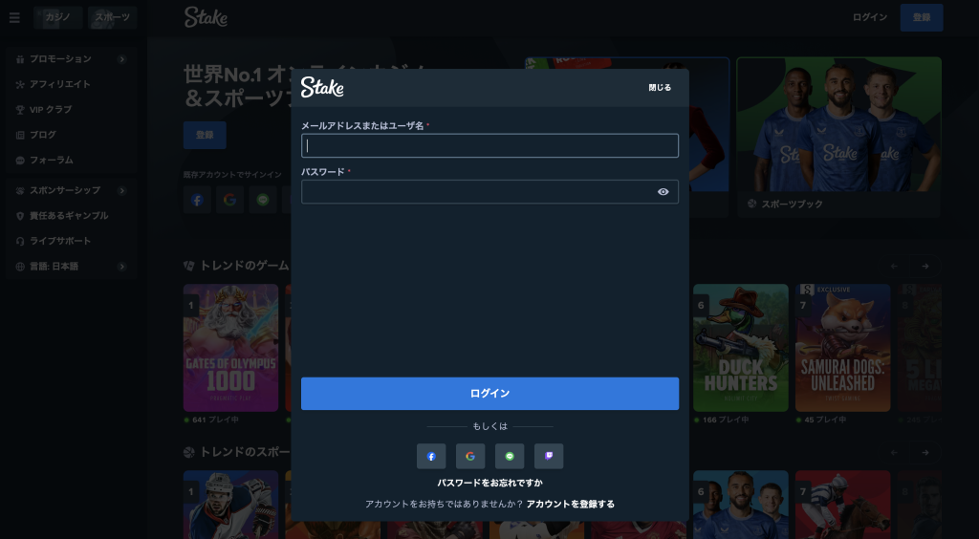Viewport: 979px width, 539px height.
Task: Click trending games previous arrow
Action: (894, 267)
